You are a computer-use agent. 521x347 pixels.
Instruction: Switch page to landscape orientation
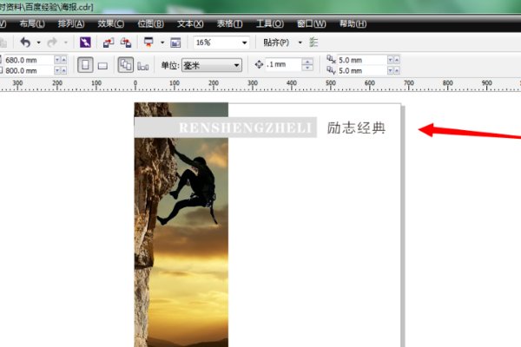pos(102,65)
